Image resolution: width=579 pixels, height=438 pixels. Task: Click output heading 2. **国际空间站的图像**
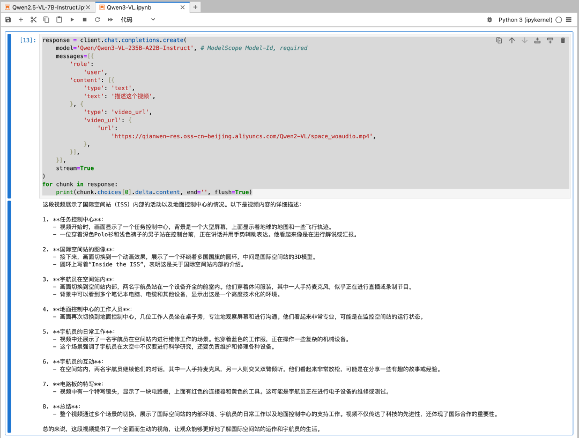(x=78, y=249)
